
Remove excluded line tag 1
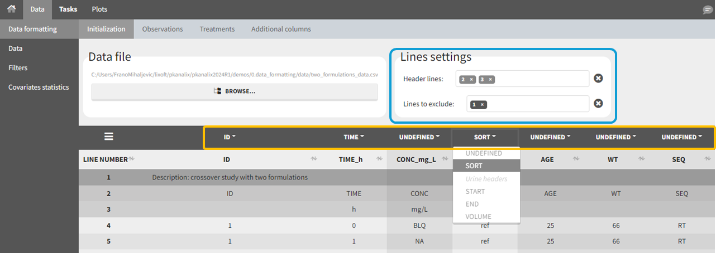(x=482, y=104)
